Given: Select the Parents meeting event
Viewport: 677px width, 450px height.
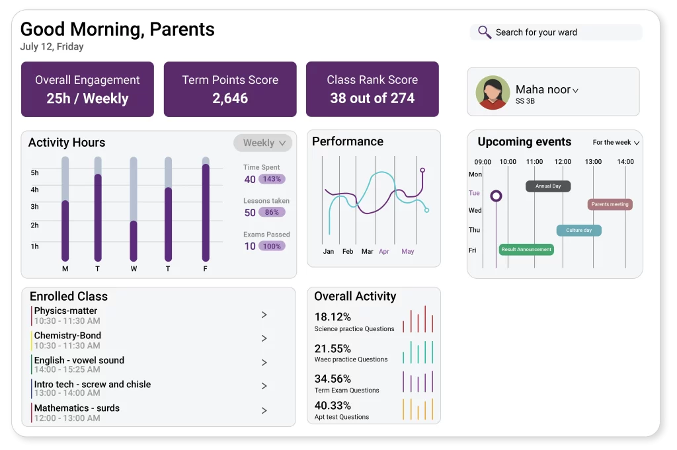Looking at the screenshot, I should click(610, 204).
